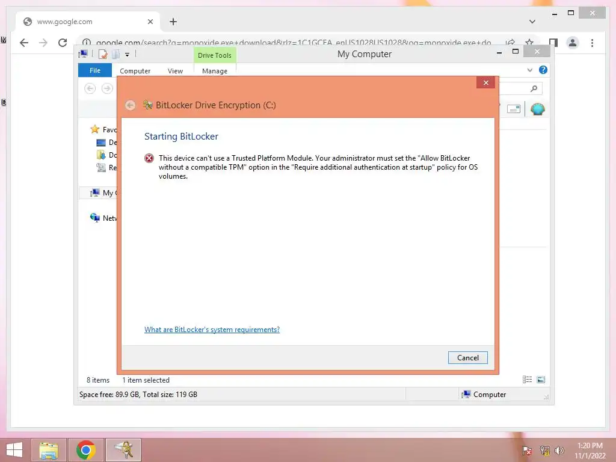Click the volume speaker tray icon
The width and height of the screenshot is (616, 462).
pos(559,451)
